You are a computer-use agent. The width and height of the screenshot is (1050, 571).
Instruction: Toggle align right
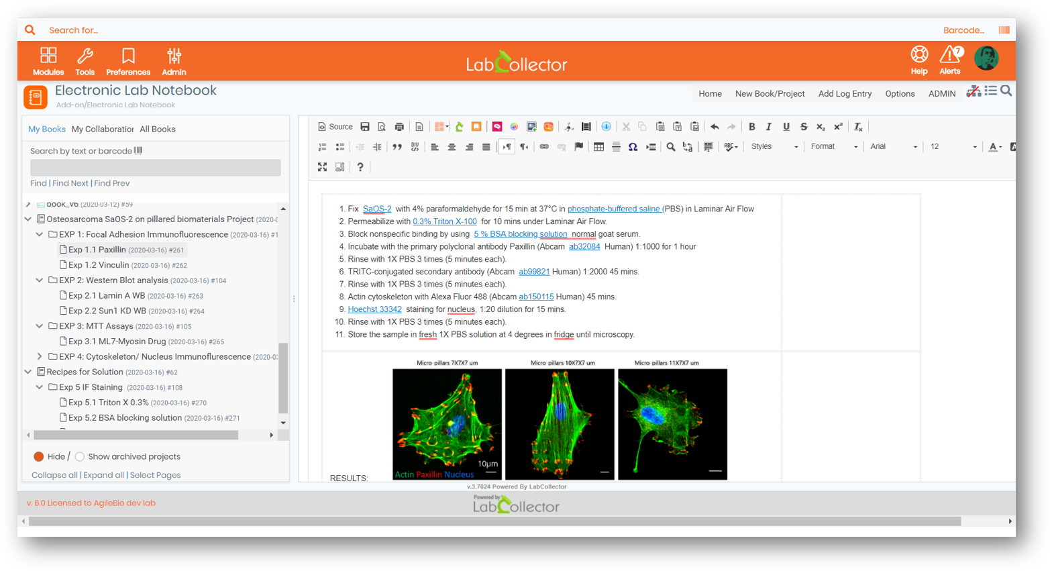[x=469, y=147]
